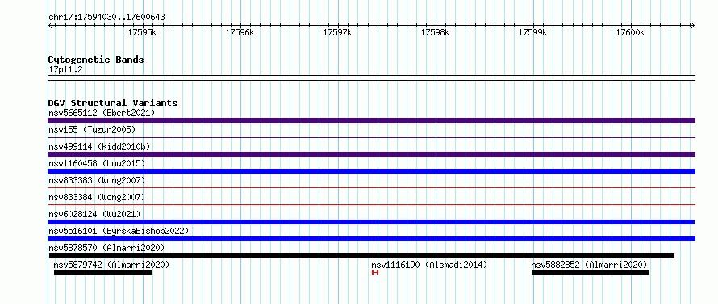
Task: Click the 17595k ruler tick label
Action: (x=143, y=32)
